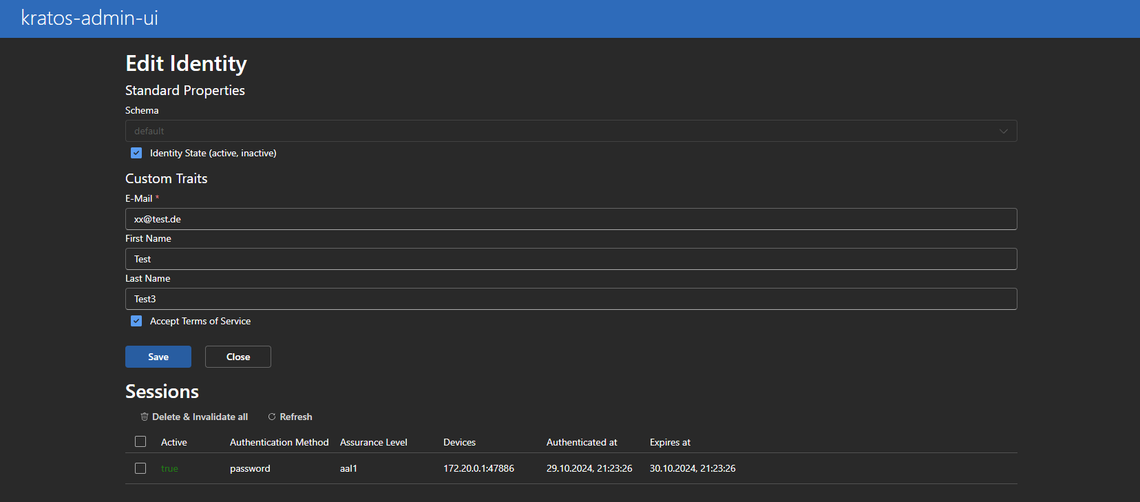The width and height of the screenshot is (1140, 502).
Task: Sort by the Assurance Level column header
Action: click(x=374, y=442)
